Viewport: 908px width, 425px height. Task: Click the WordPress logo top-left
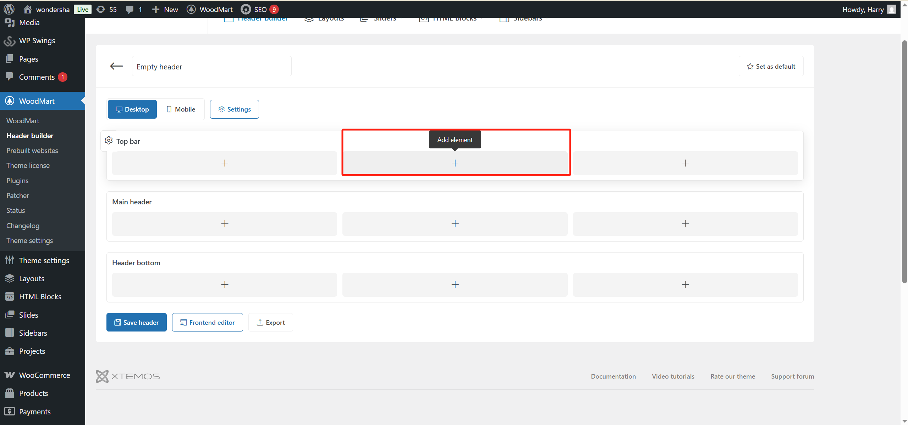point(9,9)
